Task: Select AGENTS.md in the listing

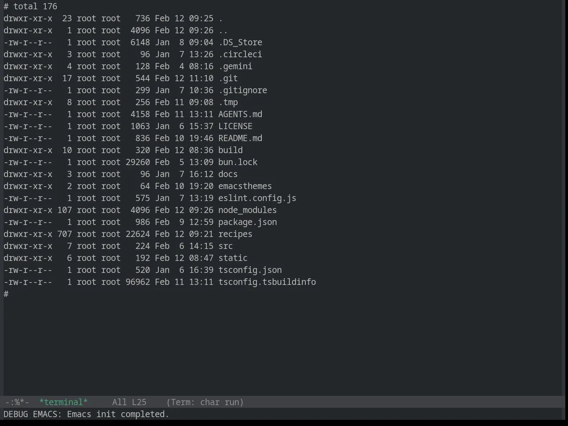Action: tap(240, 114)
